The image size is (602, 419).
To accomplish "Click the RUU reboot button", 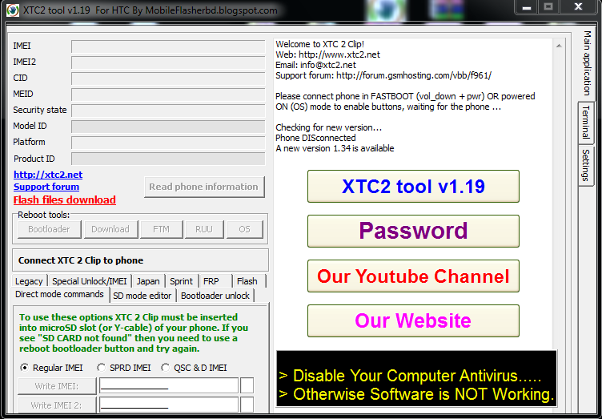I will 204,229.
